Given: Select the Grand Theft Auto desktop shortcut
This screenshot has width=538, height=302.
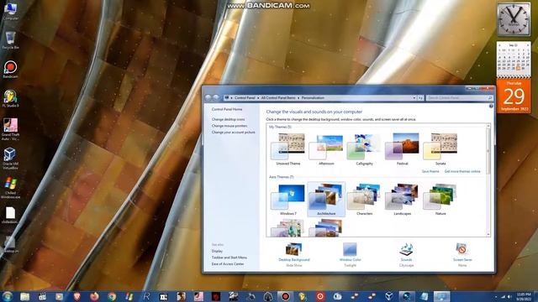Looking at the screenshot, I should click(x=10, y=129).
